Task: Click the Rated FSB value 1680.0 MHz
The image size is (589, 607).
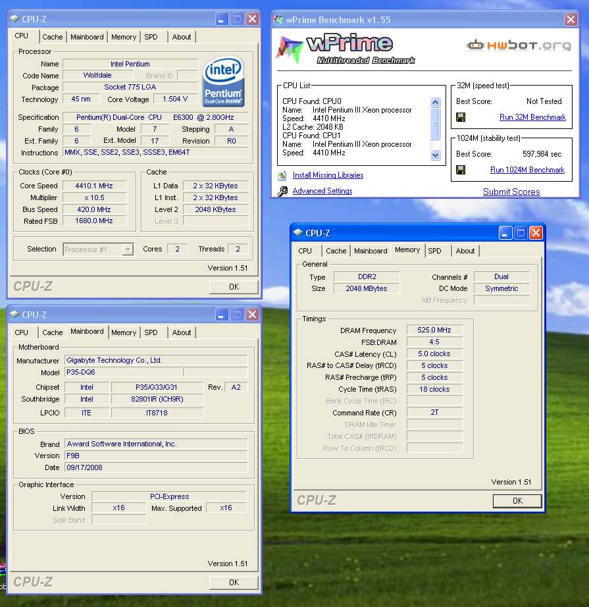Action: [94, 221]
